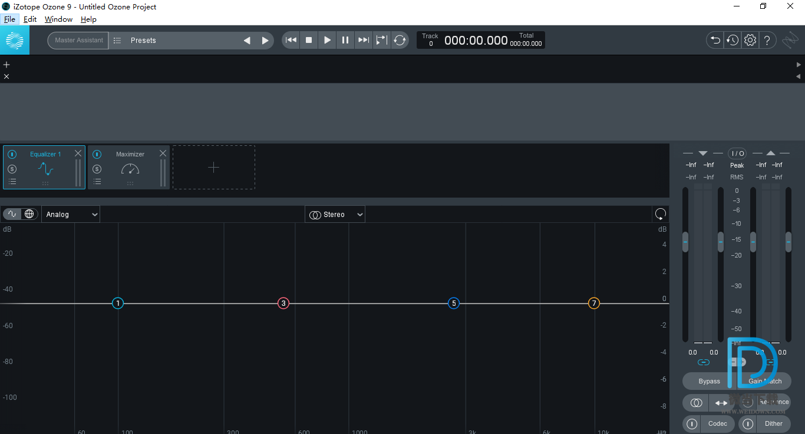Image resolution: width=805 pixels, height=434 pixels.
Task: Open the Analog EQ mode dropdown
Action: click(x=71, y=215)
